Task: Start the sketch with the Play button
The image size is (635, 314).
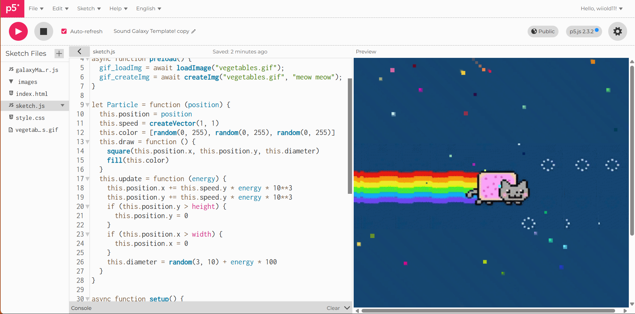Action: (x=18, y=32)
